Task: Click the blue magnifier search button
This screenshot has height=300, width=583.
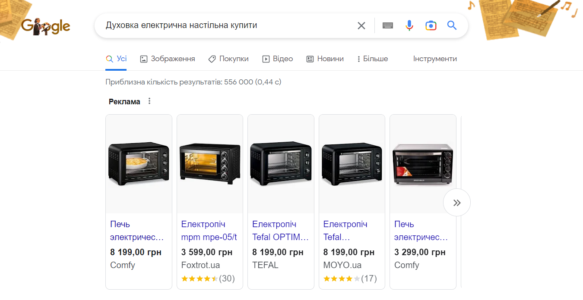Action: (452, 25)
